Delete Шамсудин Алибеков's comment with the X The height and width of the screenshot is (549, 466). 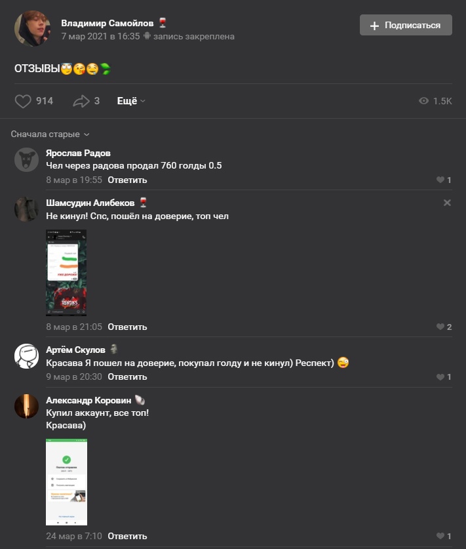coord(447,203)
